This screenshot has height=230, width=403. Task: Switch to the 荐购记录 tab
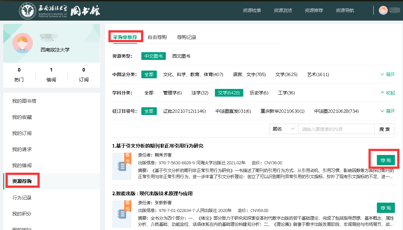pos(186,37)
